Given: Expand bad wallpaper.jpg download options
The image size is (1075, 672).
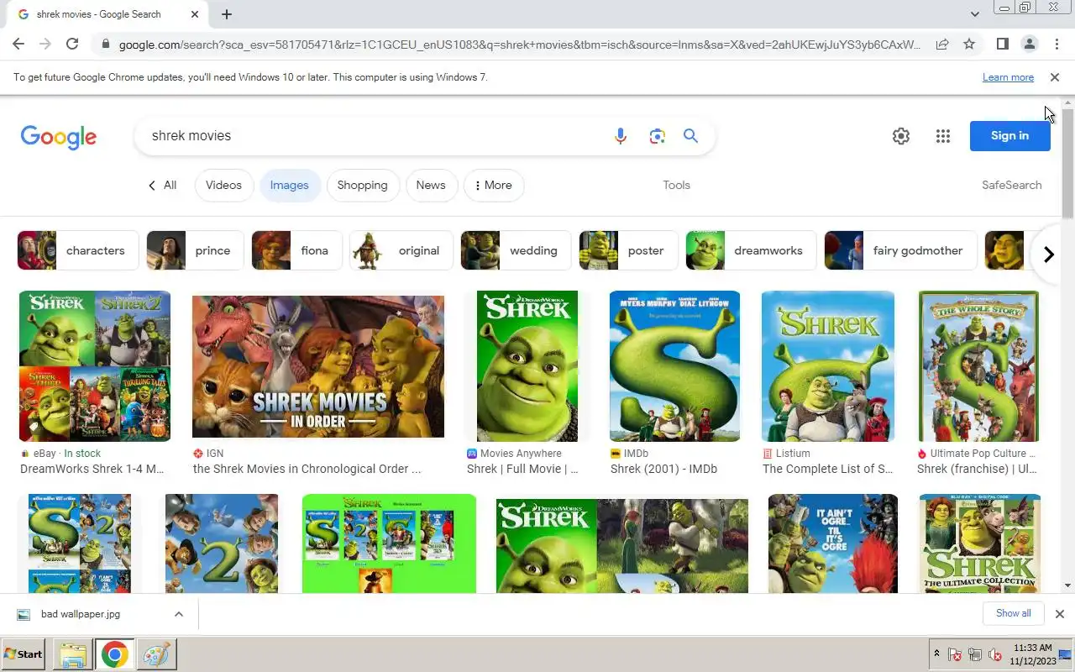Looking at the screenshot, I should coord(178,614).
